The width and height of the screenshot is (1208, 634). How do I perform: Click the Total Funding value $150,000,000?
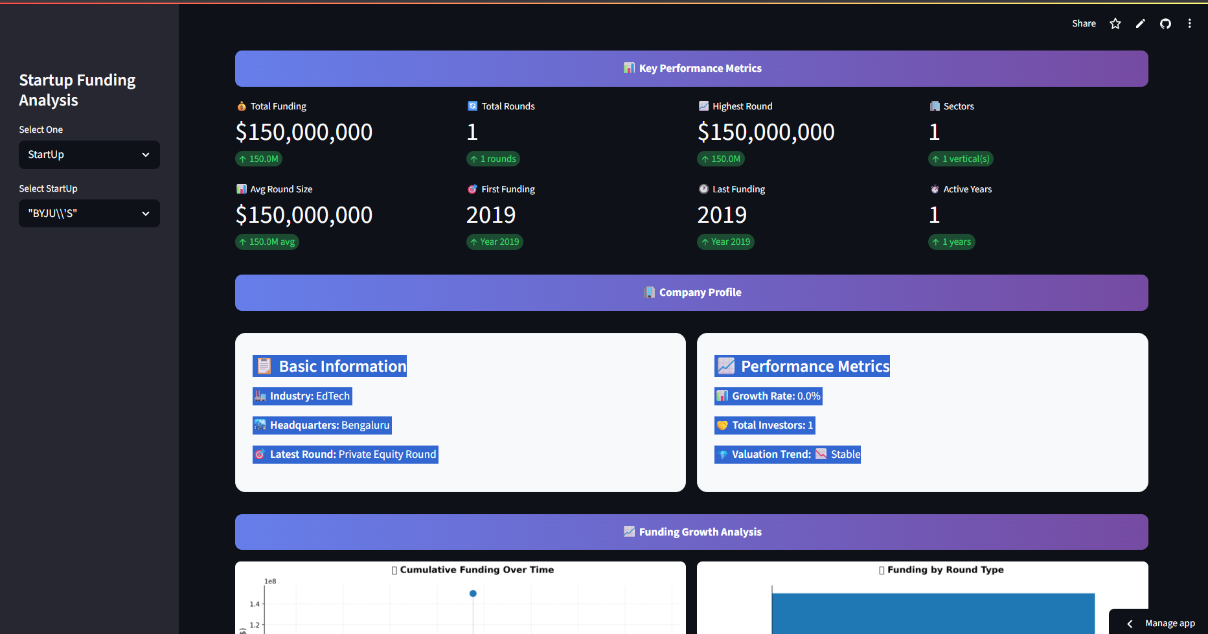pyautogui.click(x=304, y=132)
